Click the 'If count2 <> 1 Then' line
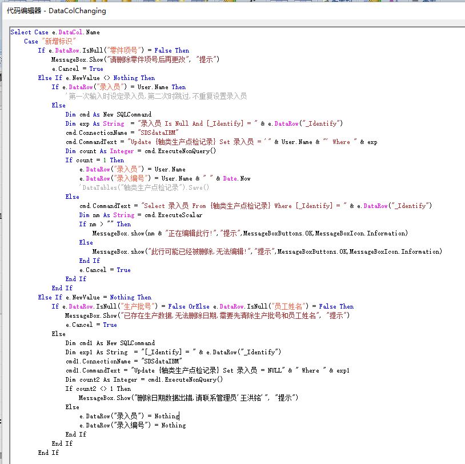465x464 pixels. pos(98,389)
